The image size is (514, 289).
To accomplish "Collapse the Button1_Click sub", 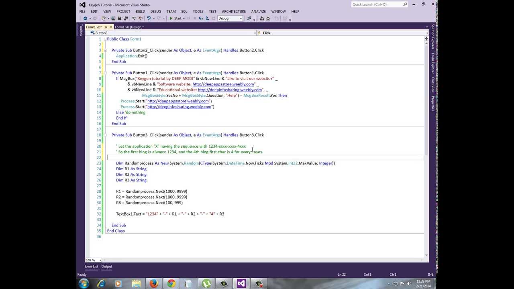I will coord(105,73).
